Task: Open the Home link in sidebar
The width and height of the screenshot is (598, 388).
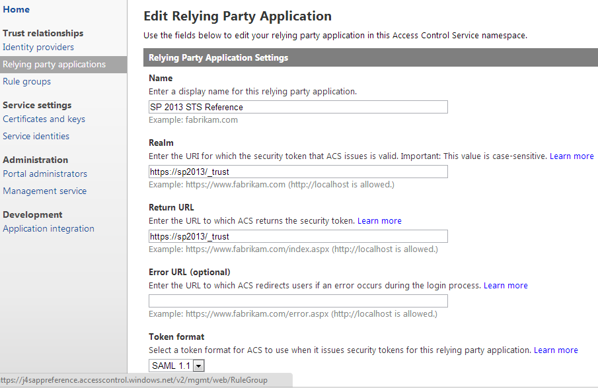Action: click(x=16, y=9)
